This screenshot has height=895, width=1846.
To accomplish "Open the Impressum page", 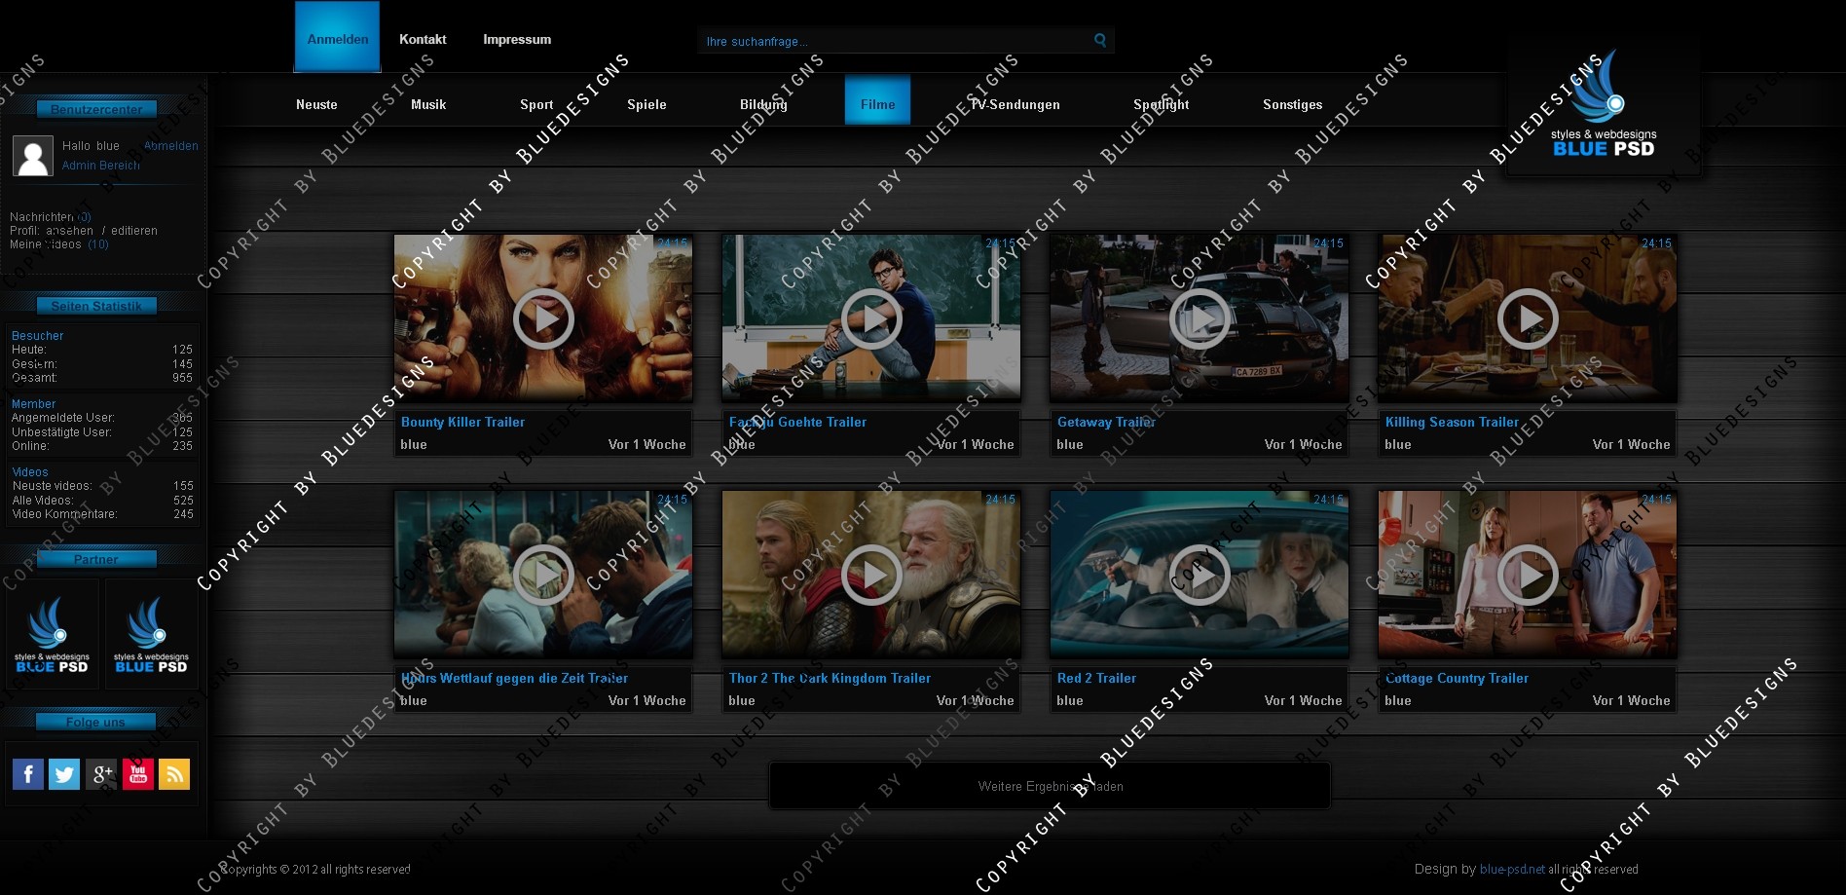I will point(517,39).
